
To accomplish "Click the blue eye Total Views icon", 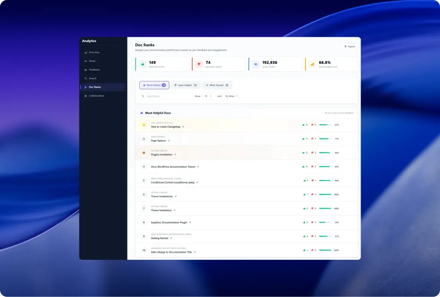I will (256, 64).
